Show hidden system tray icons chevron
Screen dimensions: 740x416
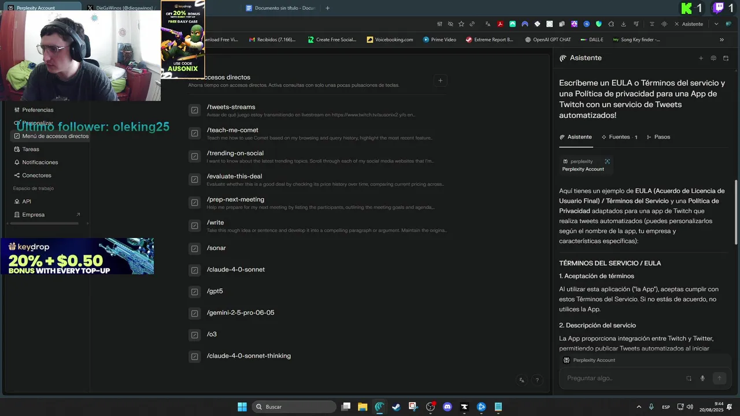[639, 407]
